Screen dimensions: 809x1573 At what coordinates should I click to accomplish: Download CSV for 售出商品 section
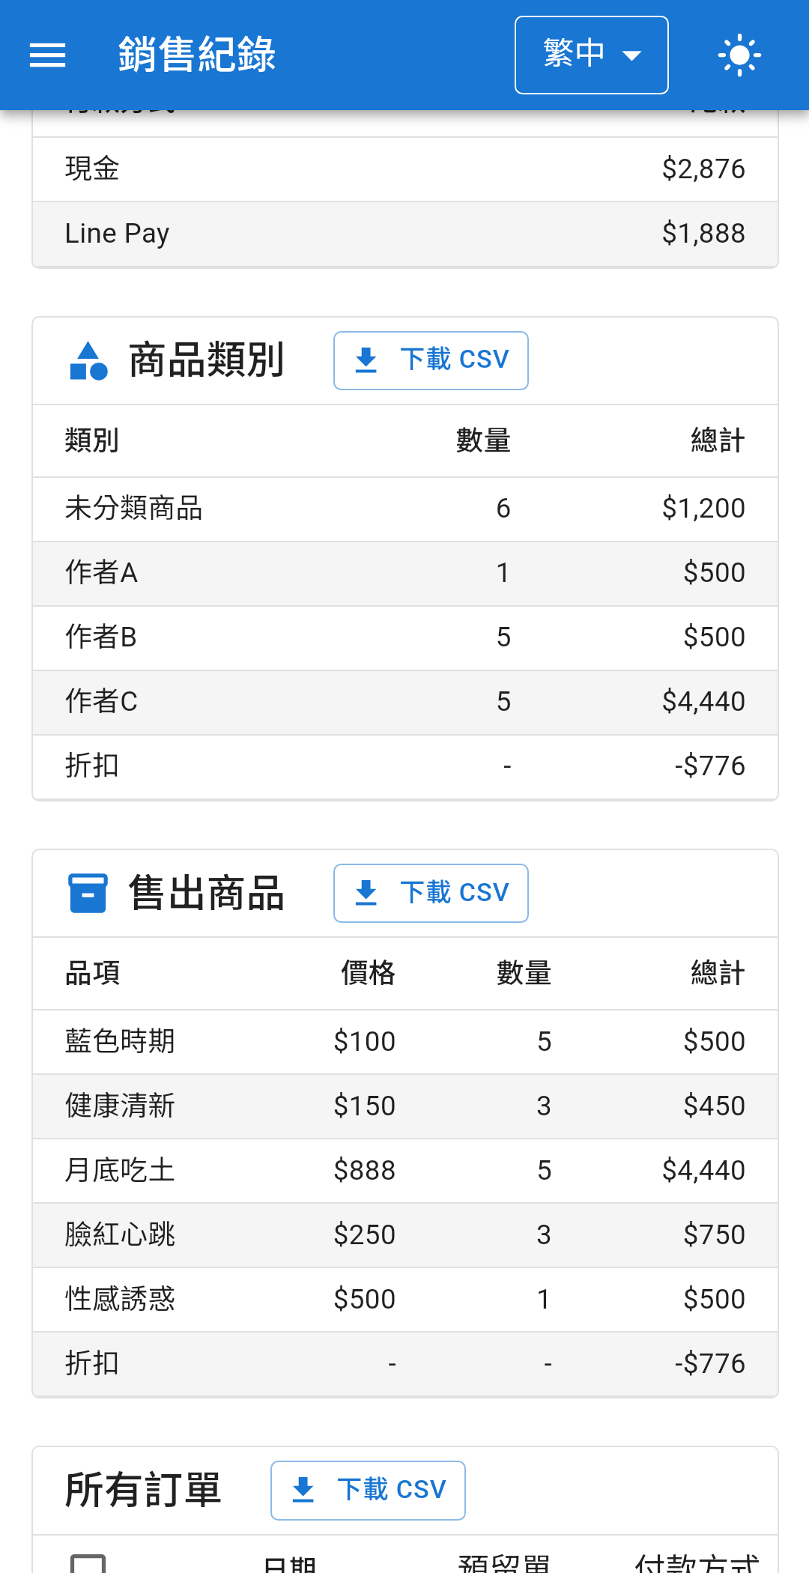tap(431, 893)
